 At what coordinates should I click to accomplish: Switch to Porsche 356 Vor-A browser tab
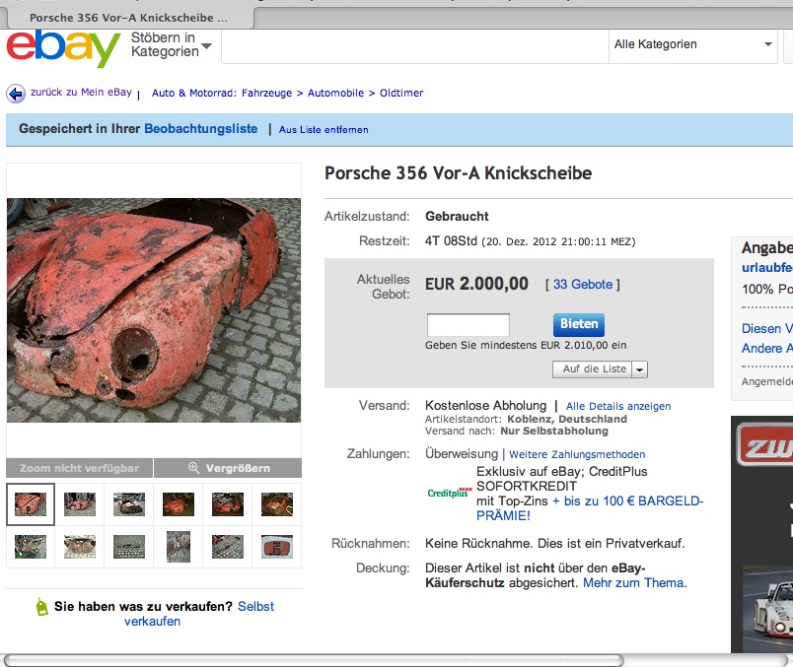[129, 18]
